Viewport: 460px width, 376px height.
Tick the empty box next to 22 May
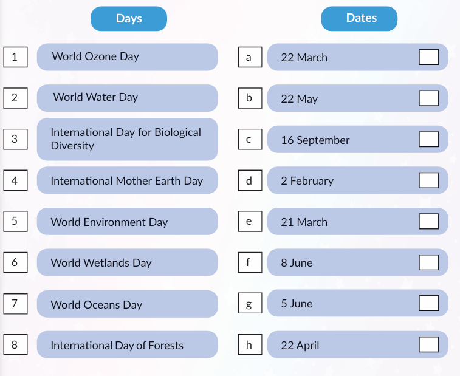point(428,98)
